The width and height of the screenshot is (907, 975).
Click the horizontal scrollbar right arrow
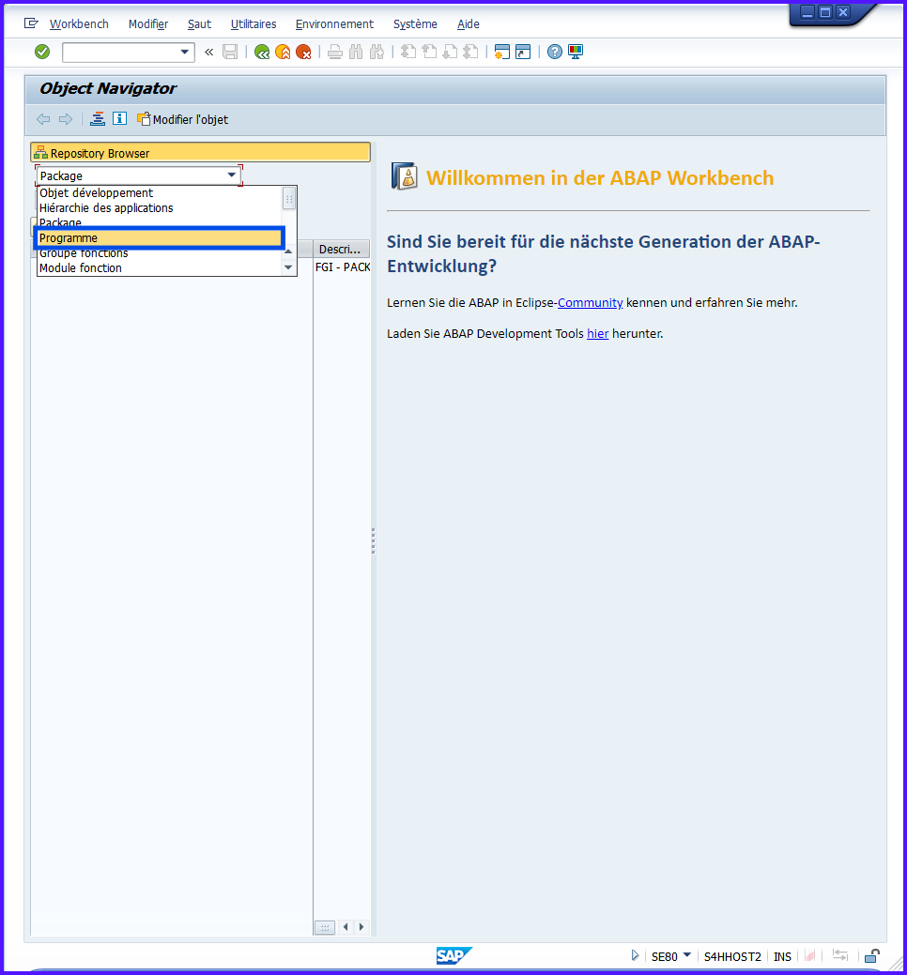click(x=361, y=927)
